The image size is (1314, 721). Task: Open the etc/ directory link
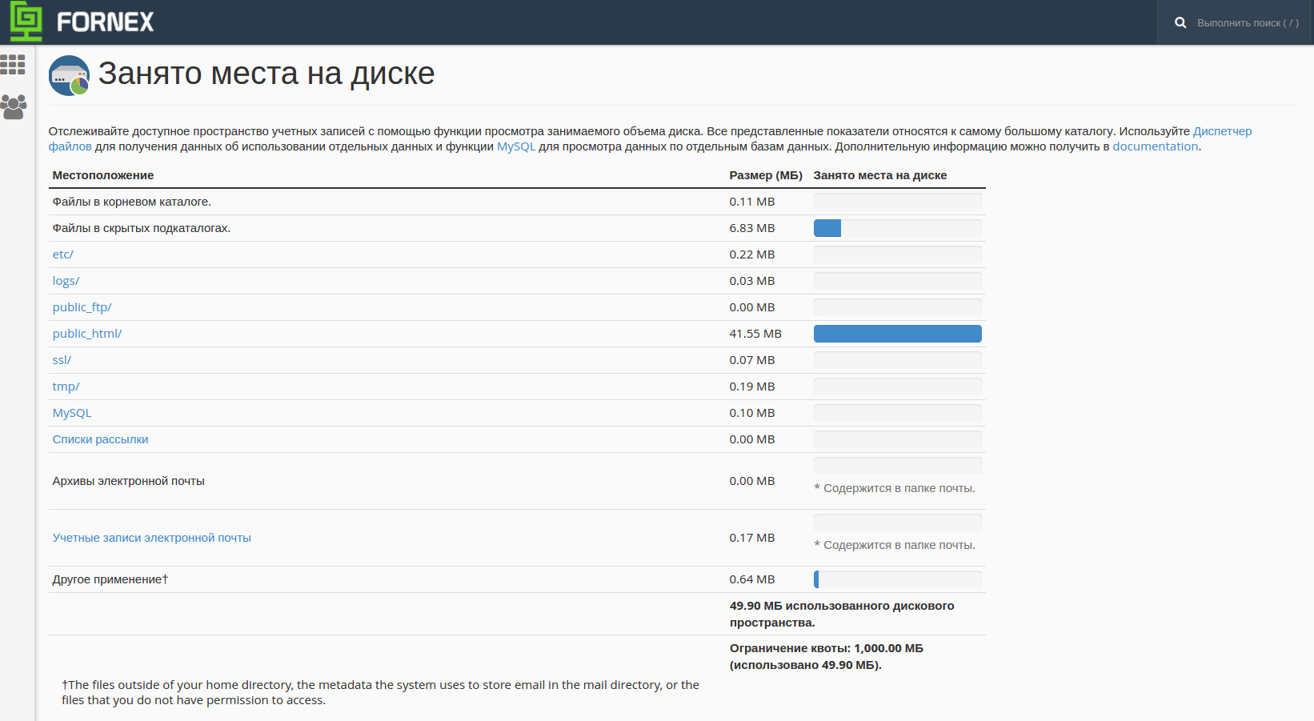(x=63, y=254)
